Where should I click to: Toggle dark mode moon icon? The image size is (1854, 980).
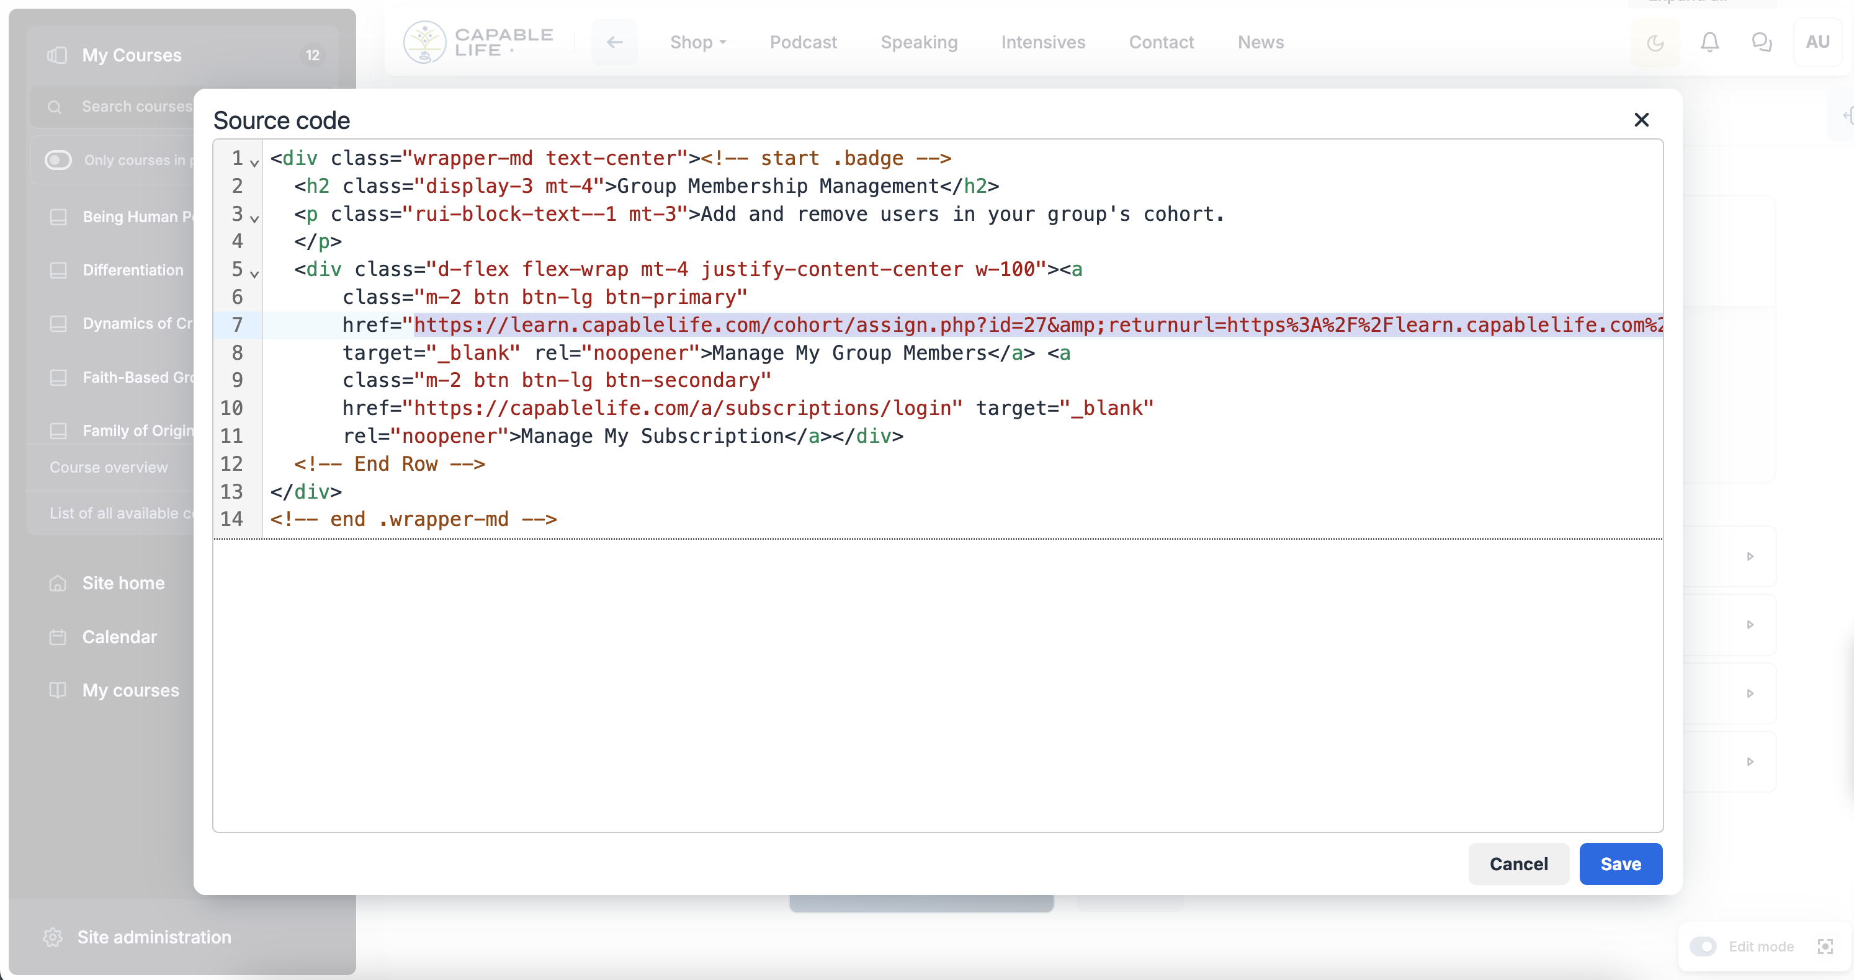(x=1655, y=43)
